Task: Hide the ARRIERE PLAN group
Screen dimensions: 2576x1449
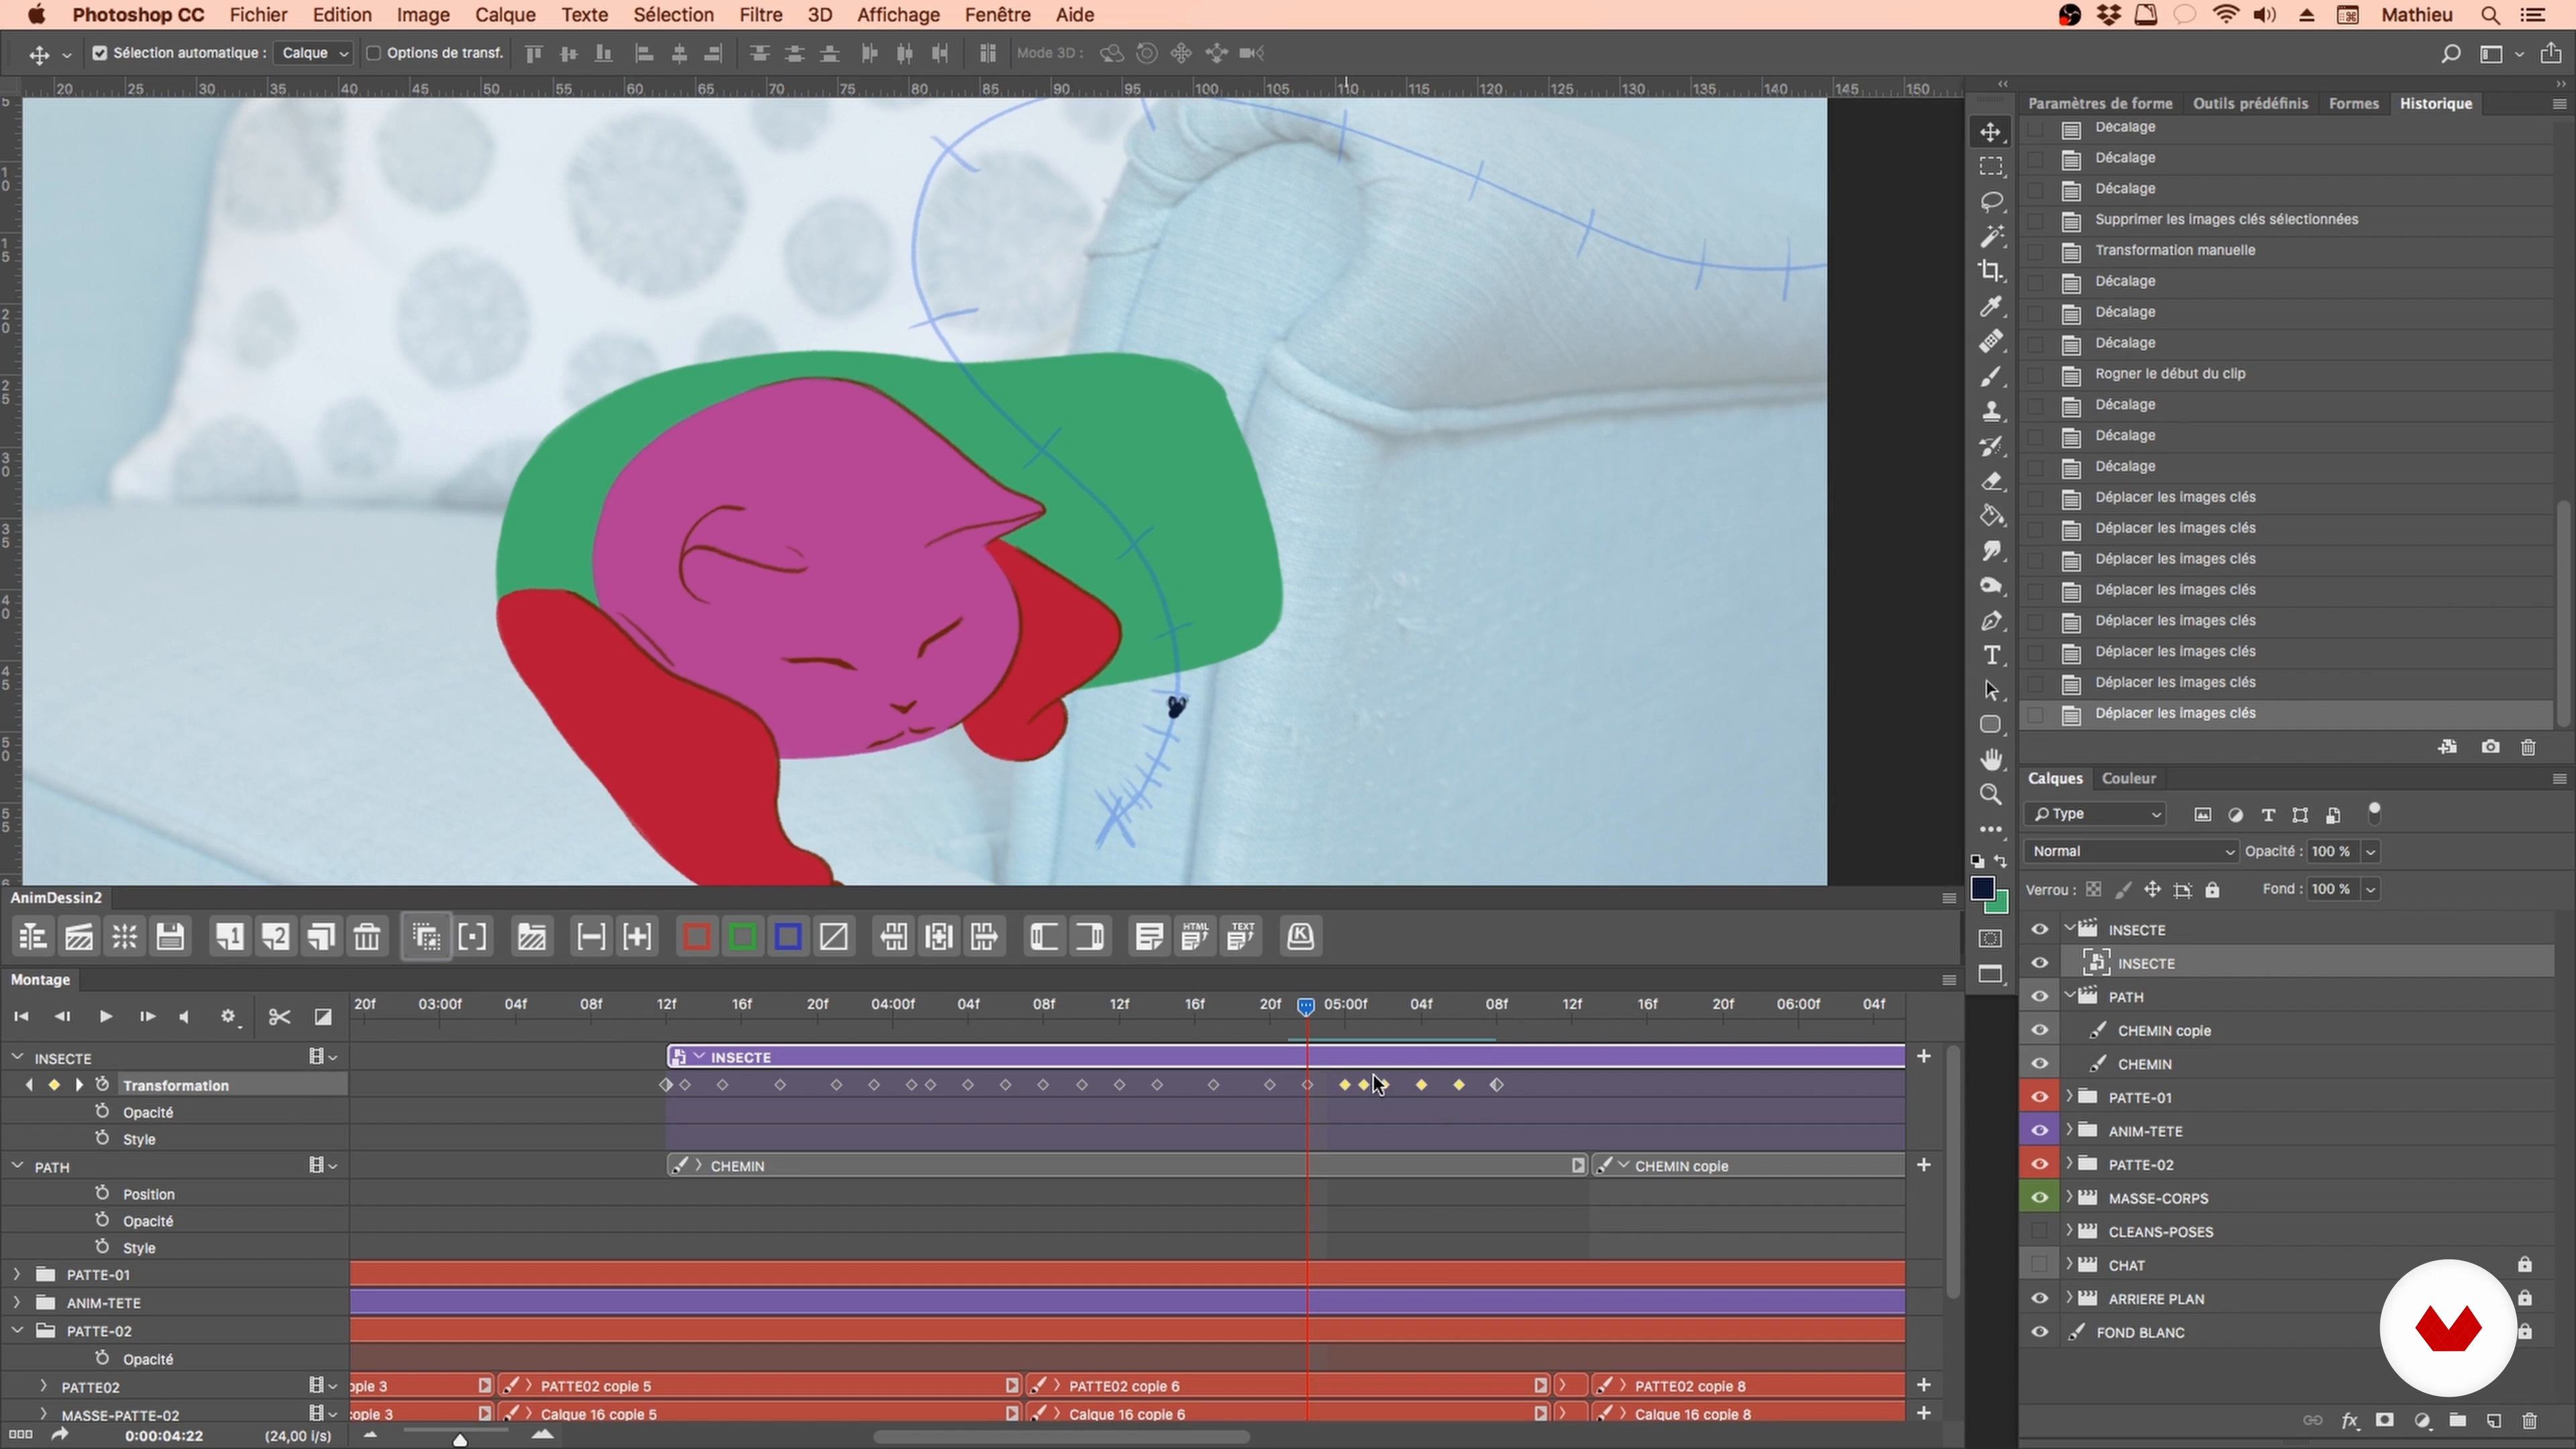Action: click(x=2039, y=1299)
